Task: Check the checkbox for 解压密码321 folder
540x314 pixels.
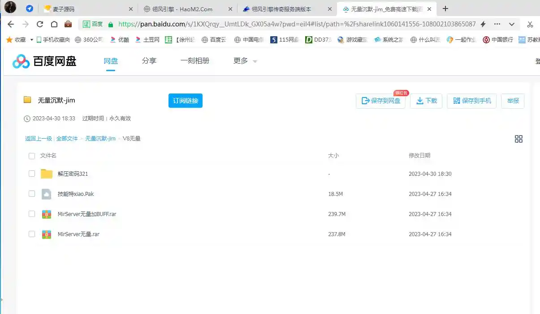Action: 32,174
